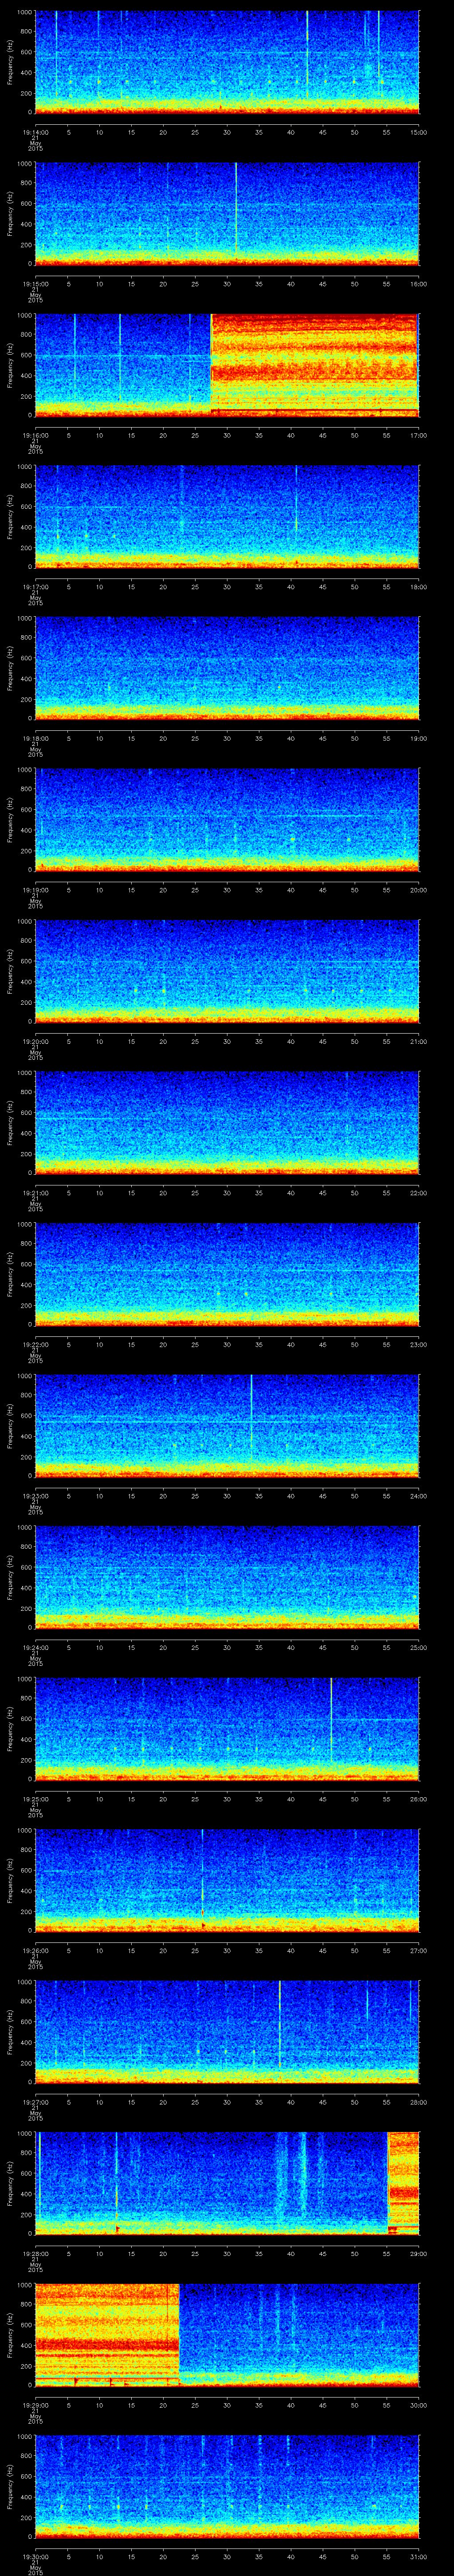Click the 31:00 end time label
The width and height of the screenshot is (454, 2576).
point(418,2556)
